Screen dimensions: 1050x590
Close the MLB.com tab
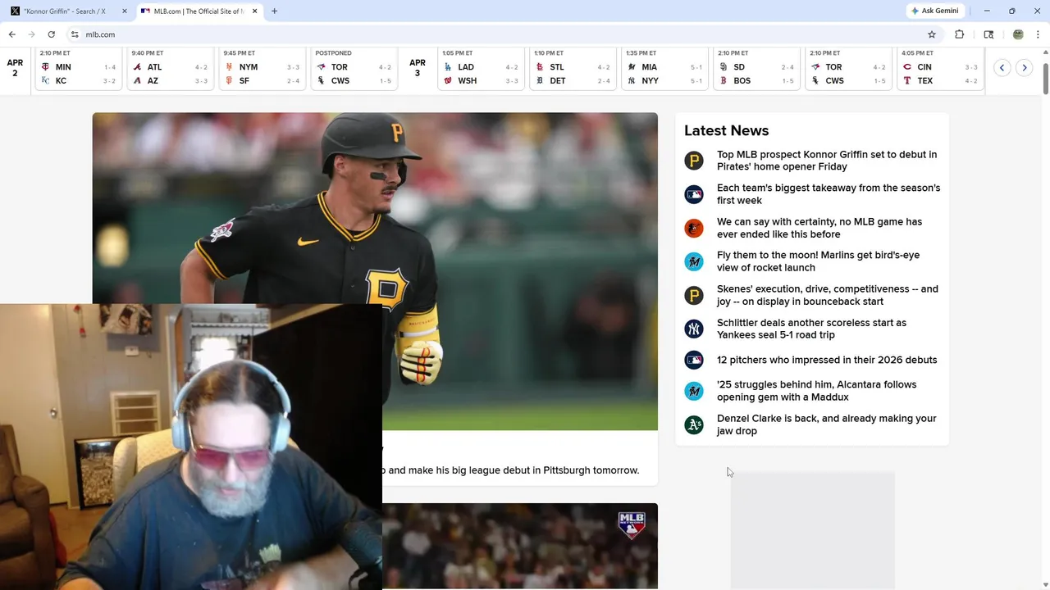[x=254, y=11]
